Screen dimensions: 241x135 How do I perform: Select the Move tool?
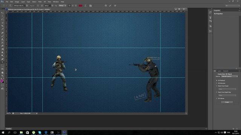click(2, 13)
